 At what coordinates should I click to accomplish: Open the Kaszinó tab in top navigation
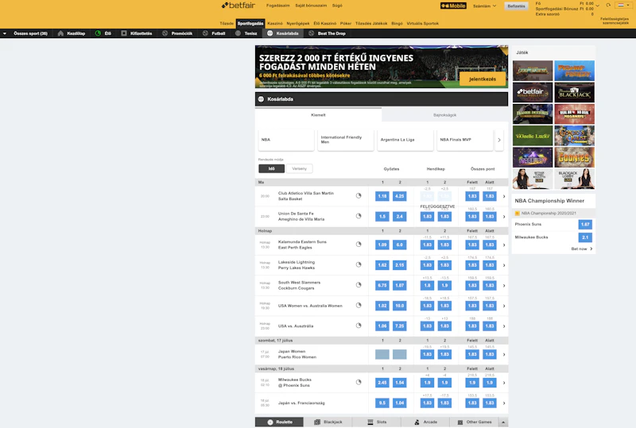[275, 24]
